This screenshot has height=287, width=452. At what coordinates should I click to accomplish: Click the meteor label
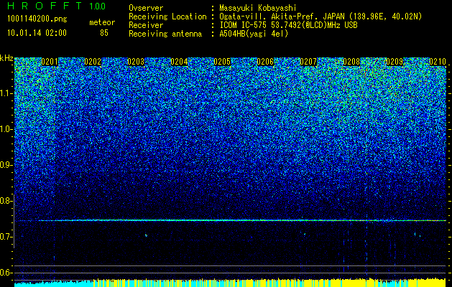pyautogui.click(x=102, y=22)
